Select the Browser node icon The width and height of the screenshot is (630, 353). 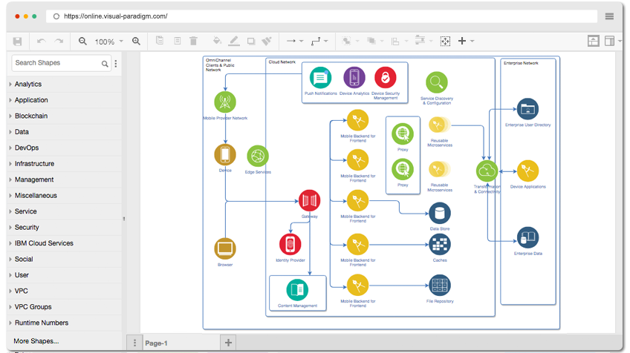coord(225,248)
